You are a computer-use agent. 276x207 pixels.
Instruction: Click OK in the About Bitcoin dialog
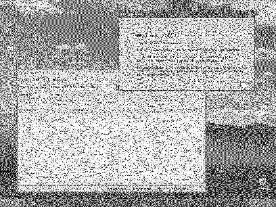[241, 85]
